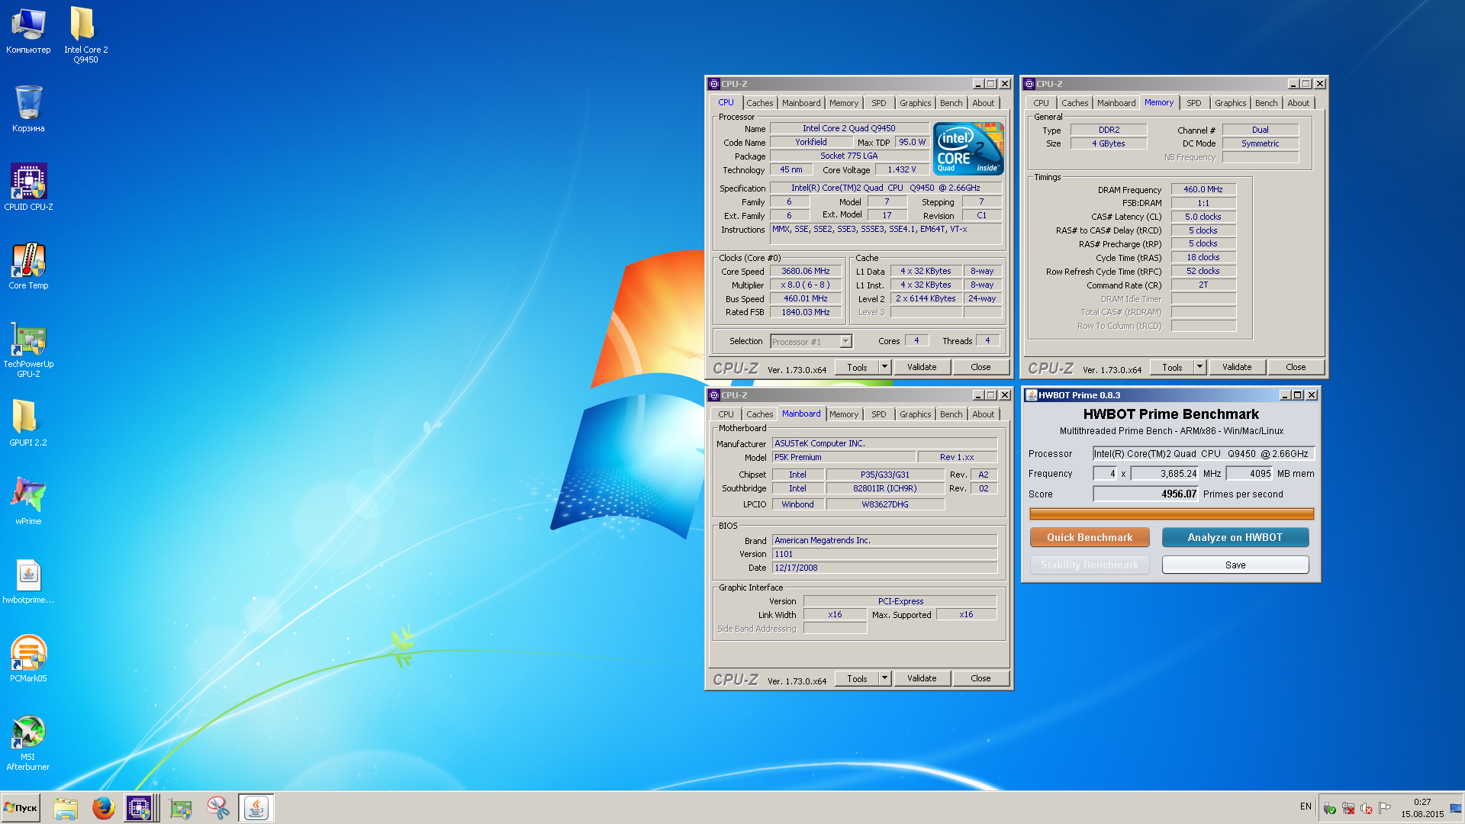The image size is (1465, 824).
Task: Click Tools button in CPU tab window
Action: [857, 367]
